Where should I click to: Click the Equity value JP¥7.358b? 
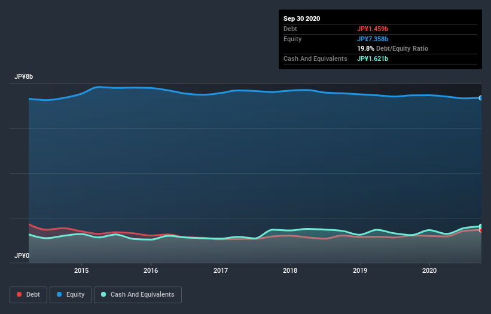click(373, 39)
